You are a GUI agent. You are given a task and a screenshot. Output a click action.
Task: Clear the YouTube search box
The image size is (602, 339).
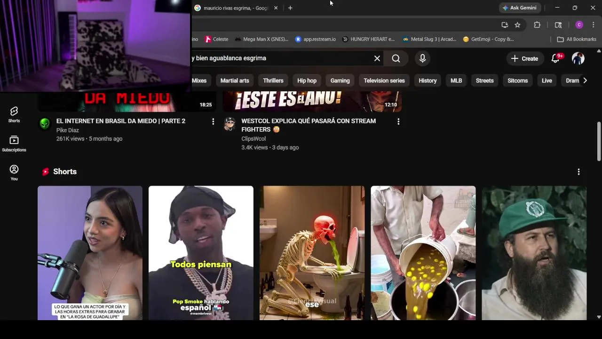point(377,58)
